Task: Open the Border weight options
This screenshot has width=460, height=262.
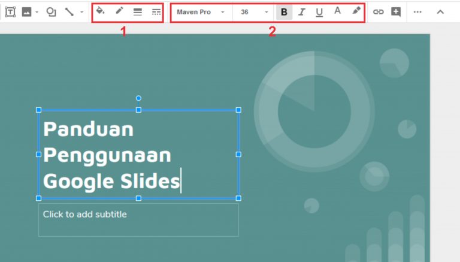Action: tap(137, 12)
